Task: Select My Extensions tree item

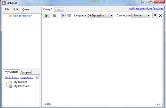Action: point(22,86)
